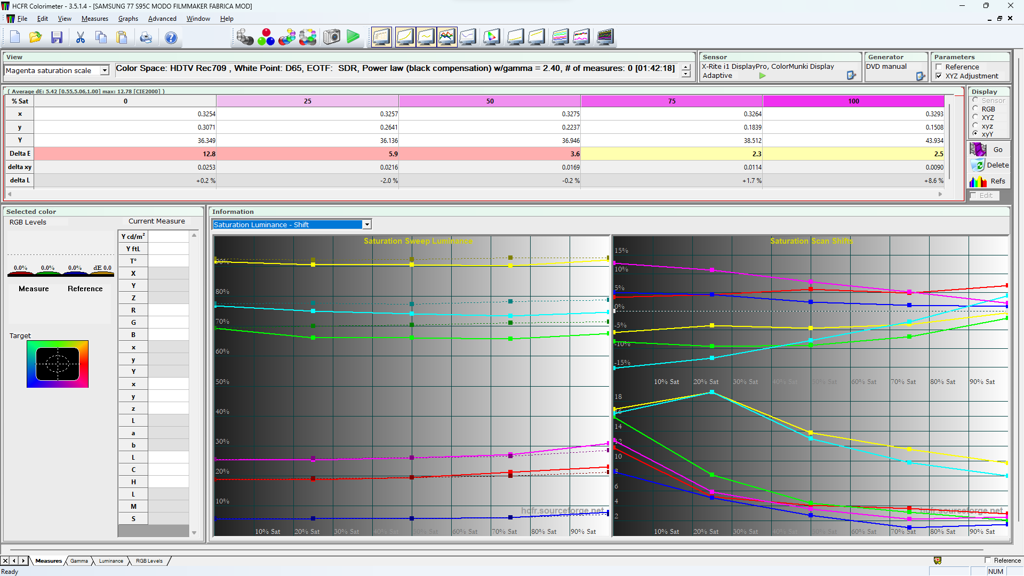
Task: Select the xyY display radio button
Action: (x=975, y=134)
